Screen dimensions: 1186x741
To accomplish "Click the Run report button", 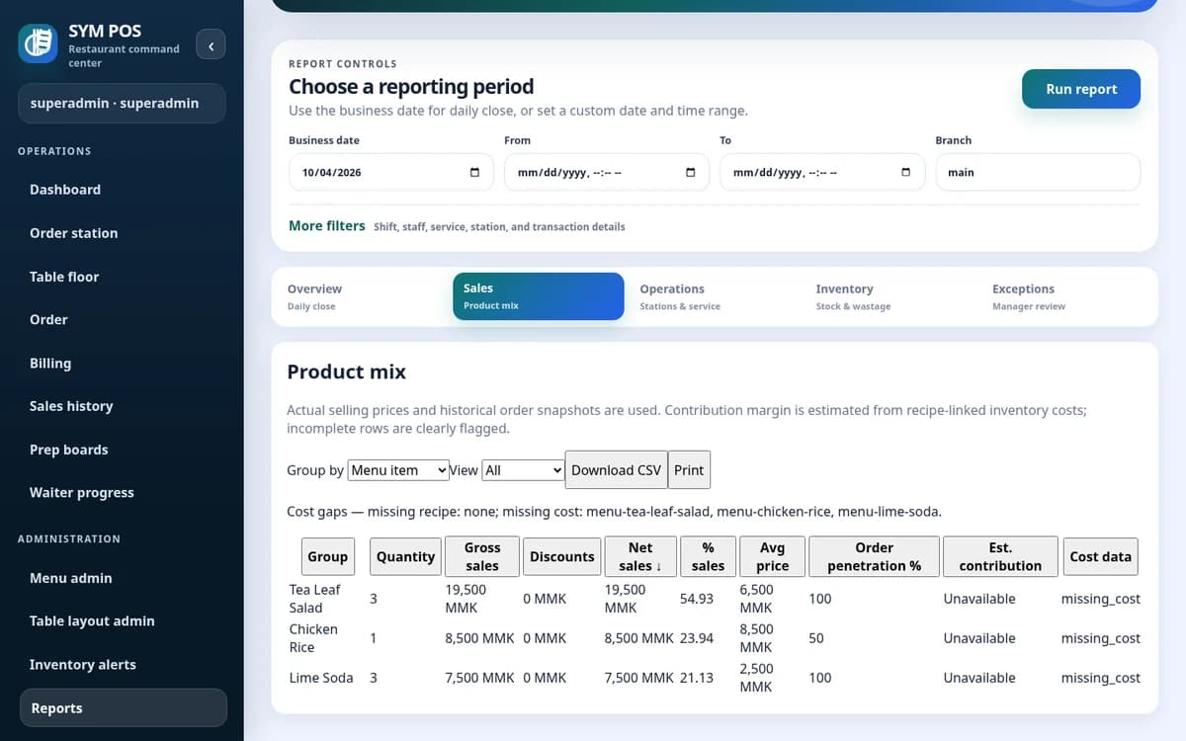I will pyautogui.click(x=1081, y=89).
